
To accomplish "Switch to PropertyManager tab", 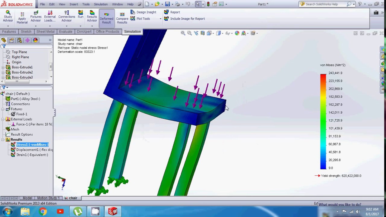I will [11, 40].
